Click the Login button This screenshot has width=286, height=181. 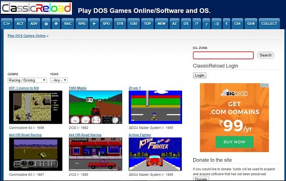pyautogui.click(x=200, y=75)
